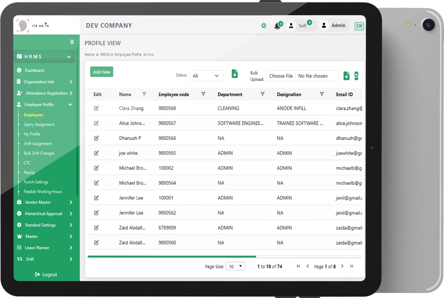This screenshot has height=298, width=444.
Task: Click edit icon for Clara Zhang
Action: (x=96, y=108)
